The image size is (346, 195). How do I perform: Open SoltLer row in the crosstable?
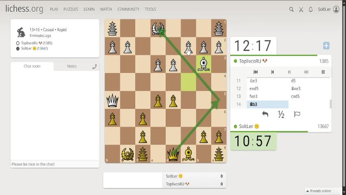coord(194,176)
